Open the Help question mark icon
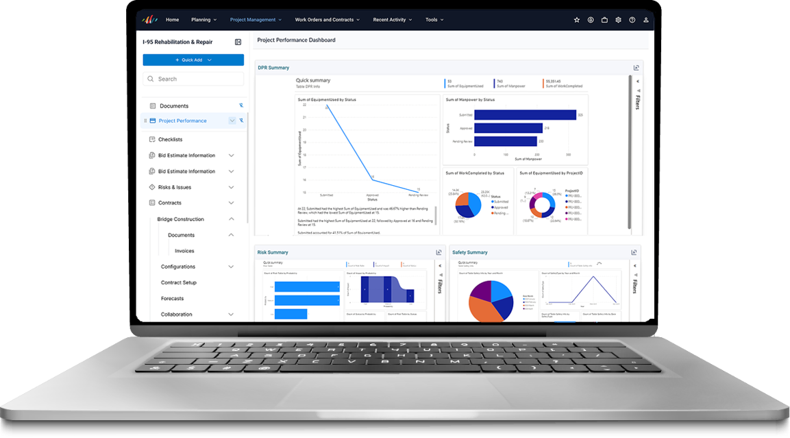Viewport: 790px width, 438px height. (632, 20)
